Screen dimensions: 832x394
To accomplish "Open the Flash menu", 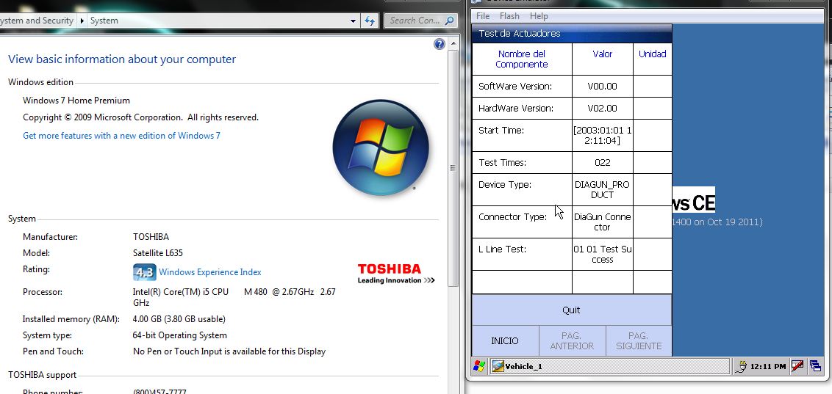I will [x=509, y=16].
